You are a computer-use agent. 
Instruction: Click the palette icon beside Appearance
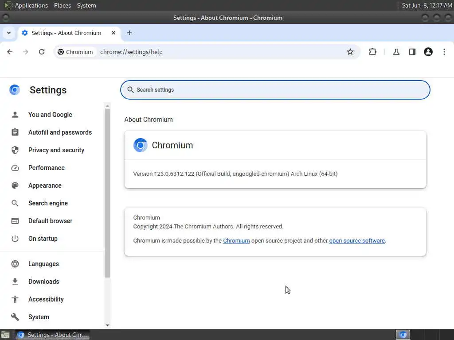tap(15, 185)
